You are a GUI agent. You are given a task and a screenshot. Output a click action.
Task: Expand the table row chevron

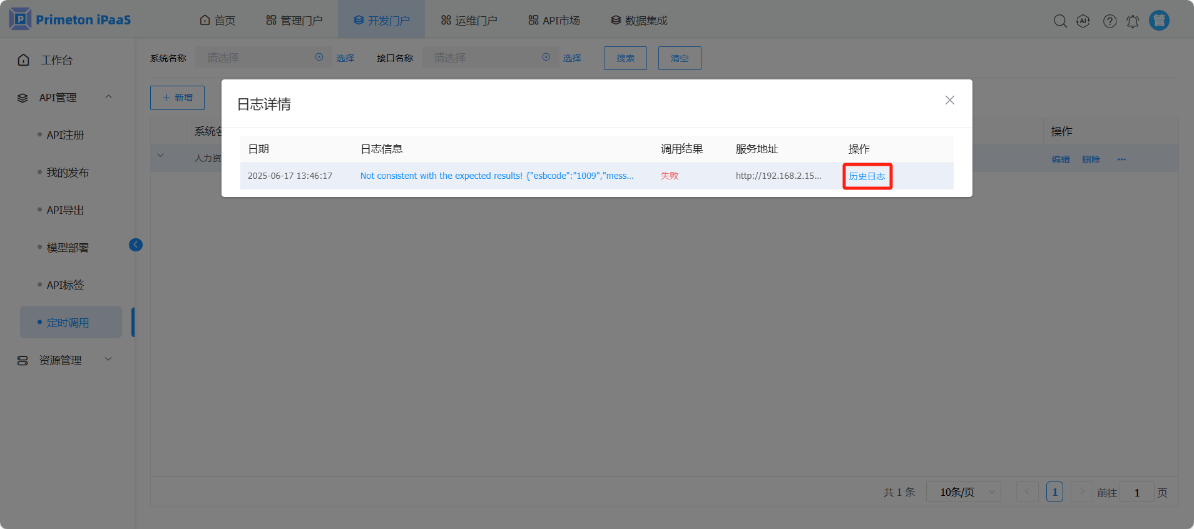(x=161, y=156)
